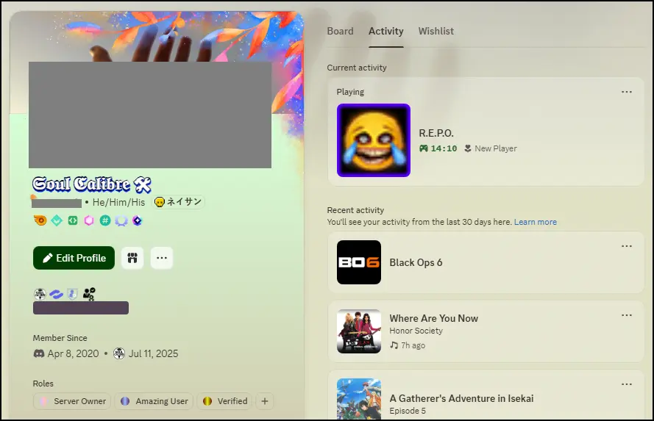Click the Honor Society artist name
The image size is (654, 421).
(x=416, y=331)
